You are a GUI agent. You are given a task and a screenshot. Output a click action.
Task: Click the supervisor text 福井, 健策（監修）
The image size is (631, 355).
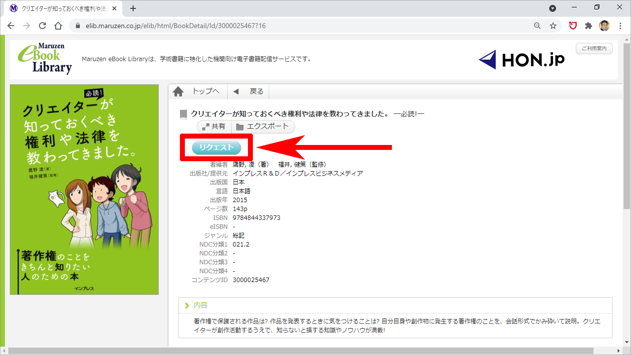pyautogui.click(x=302, y=164)
